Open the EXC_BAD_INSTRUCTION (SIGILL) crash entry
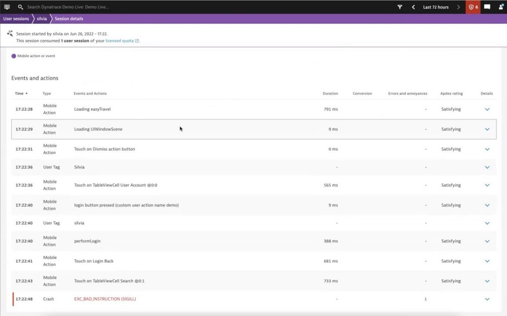 click(105, 299)
